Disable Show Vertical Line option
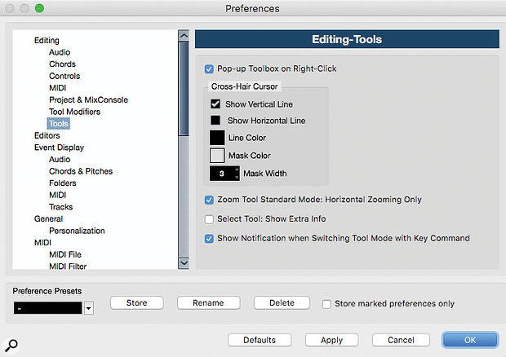 [x=215, y=104]
